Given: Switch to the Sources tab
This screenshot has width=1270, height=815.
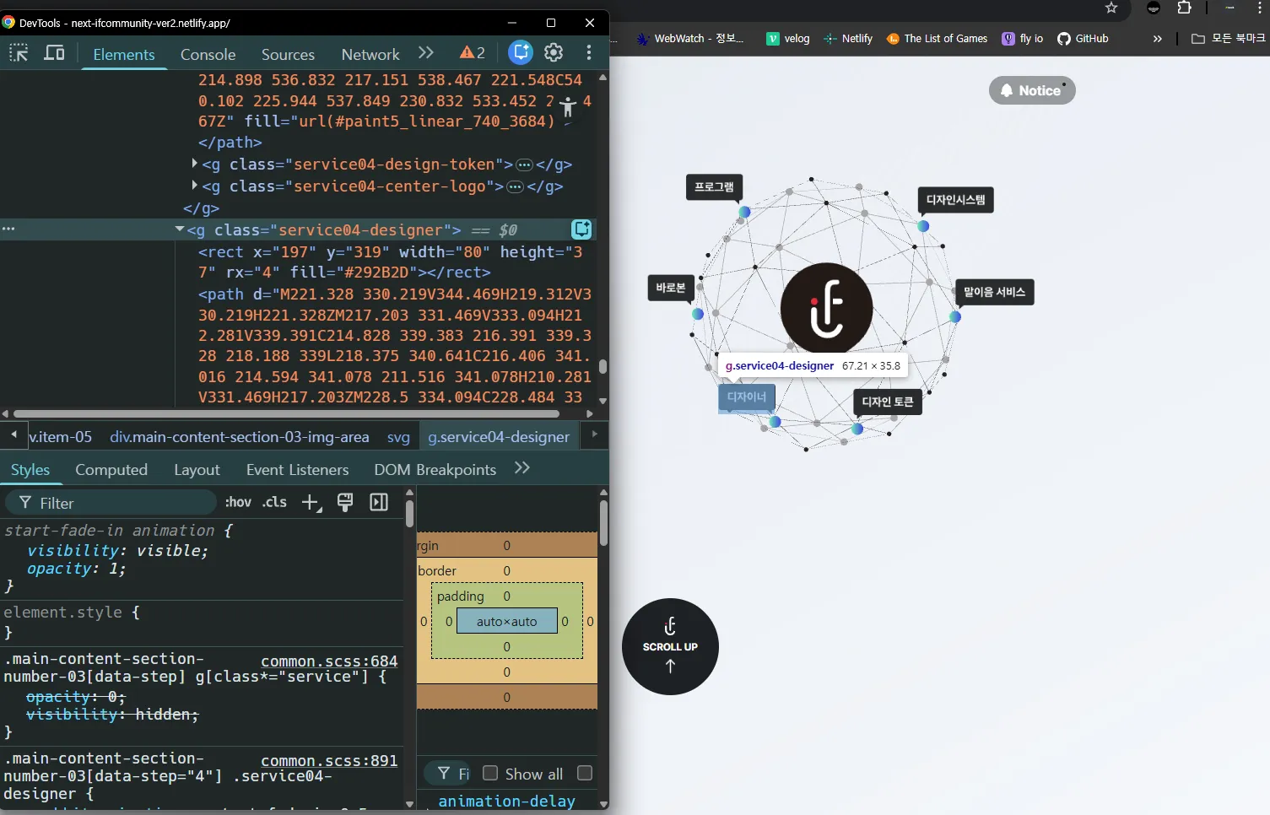Looking at the screenshot, I should [x=288, y=54].
